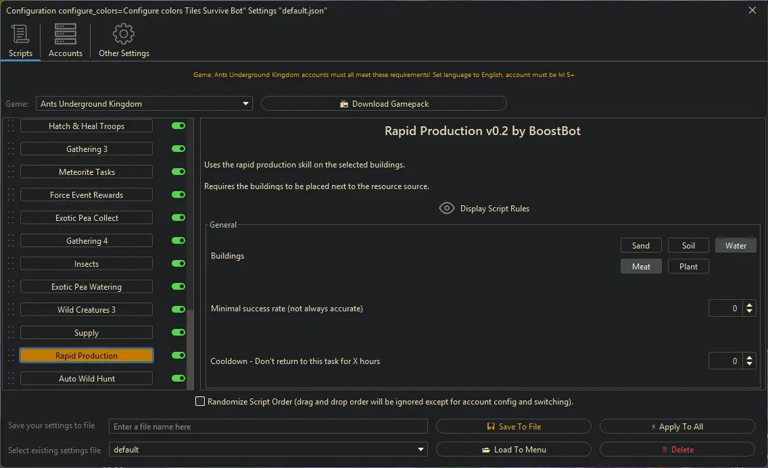This screenshot has height=468, width=768.
Task: Toggle off the Auto Wild Hunt script
Action: point(178,379)
